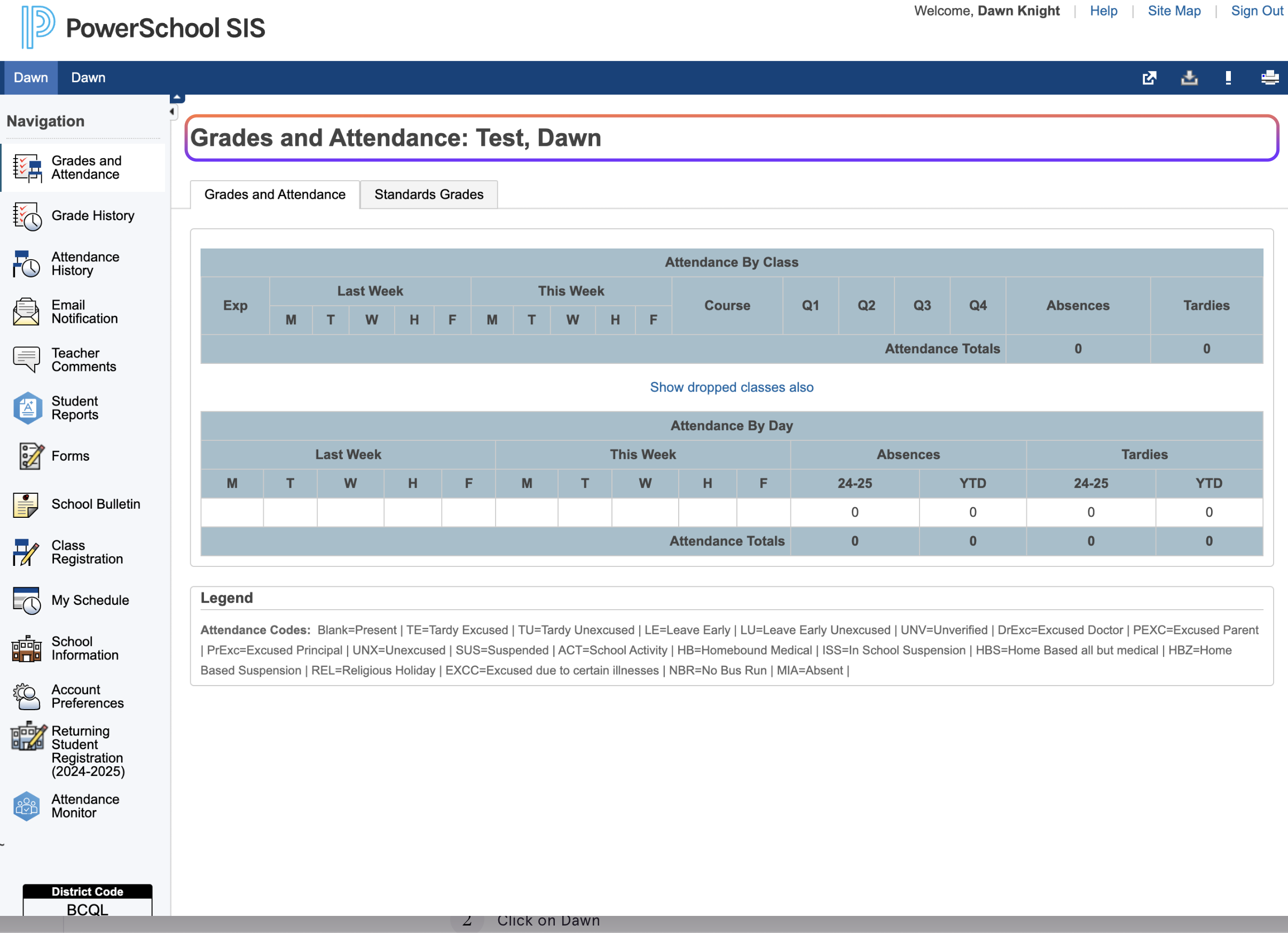Screen dimensions: 1288x933
Task: Click the Attendance By Day table header
Action: [732, 425]
